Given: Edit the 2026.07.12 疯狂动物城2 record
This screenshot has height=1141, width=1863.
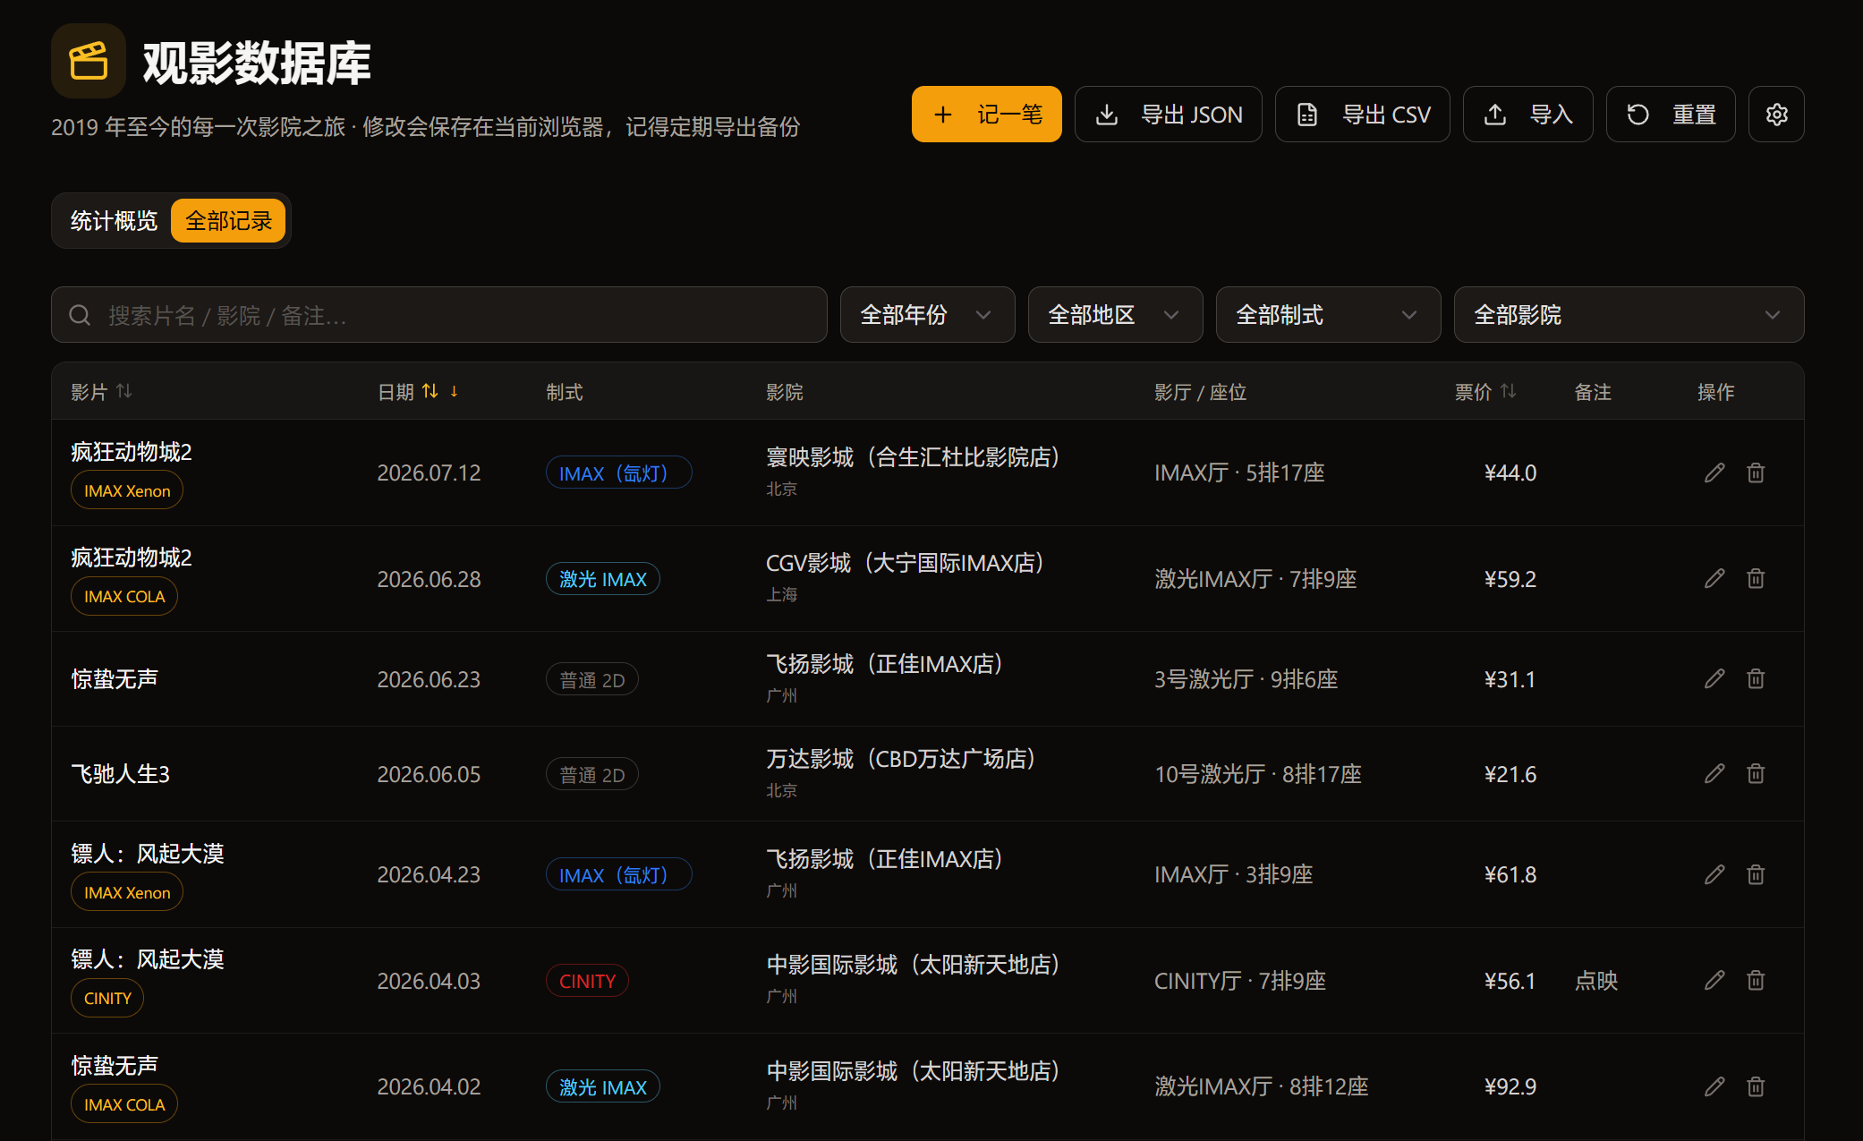Looking at the screenshot, I should click(x=1714, y=473).
